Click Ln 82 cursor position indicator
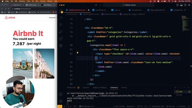The image size is (192, 108). 119,106
